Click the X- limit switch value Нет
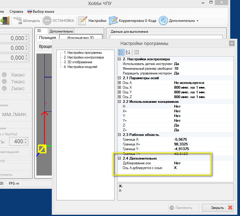 [203, 106]
